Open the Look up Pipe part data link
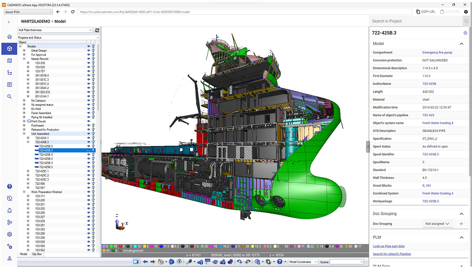The width and height of the screenshot is (472, 269). tap(388, 246)
